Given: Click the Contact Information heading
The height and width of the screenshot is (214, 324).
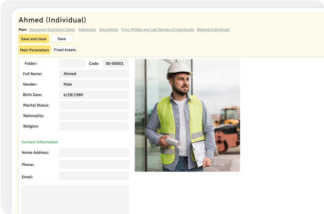Looking at the screenshot, I should click(x=40, y=142).
